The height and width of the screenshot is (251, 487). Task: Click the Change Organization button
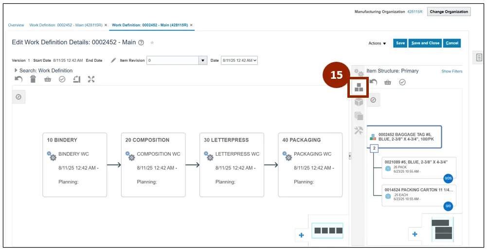449,12
